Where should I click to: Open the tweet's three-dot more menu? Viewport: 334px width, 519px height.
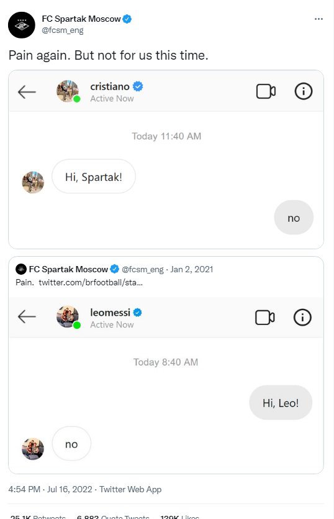(x=318, y=19)
